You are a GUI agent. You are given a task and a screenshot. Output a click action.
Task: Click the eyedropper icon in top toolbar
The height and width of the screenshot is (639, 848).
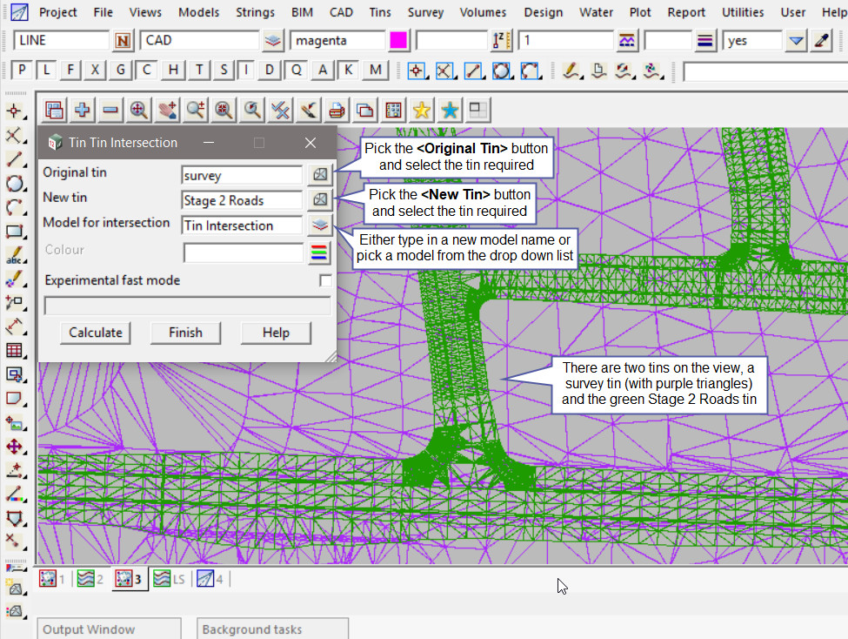click(822, 41)
